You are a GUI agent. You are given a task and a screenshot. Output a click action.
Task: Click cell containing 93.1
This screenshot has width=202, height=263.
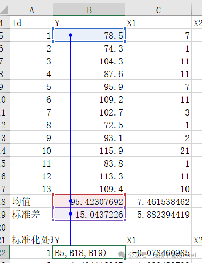[x=89, y=137]
